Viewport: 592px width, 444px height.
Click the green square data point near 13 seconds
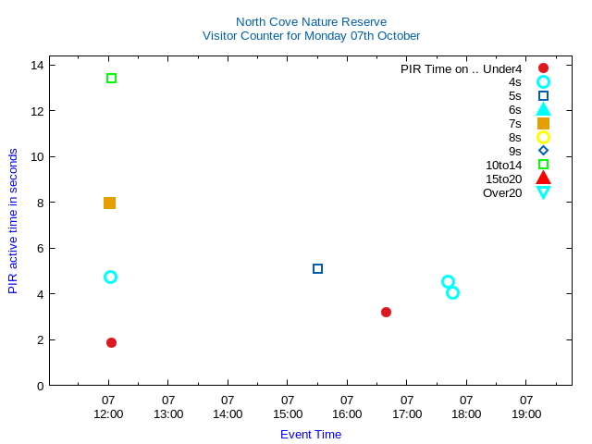111,79
